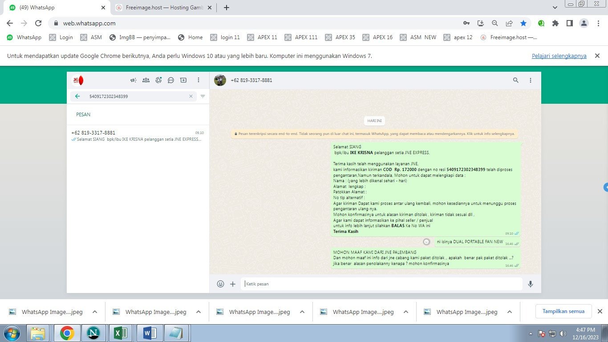The height and width of the screenshot is (342, 608).
Task: Open the apex 12 bookmark
Action: pyautogui.click(x=458, y=37)
